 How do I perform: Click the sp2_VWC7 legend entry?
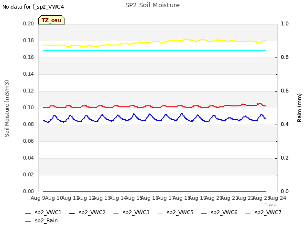(263, 212)
